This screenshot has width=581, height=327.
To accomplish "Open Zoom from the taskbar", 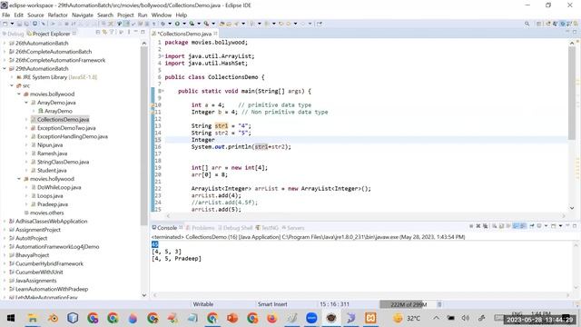I will pyautogui.click(x=311, y=318).
